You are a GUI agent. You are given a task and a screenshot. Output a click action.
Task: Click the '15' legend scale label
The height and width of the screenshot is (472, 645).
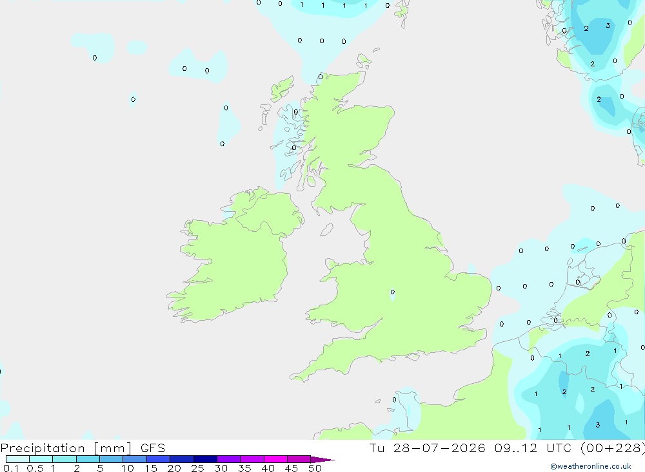151,468
